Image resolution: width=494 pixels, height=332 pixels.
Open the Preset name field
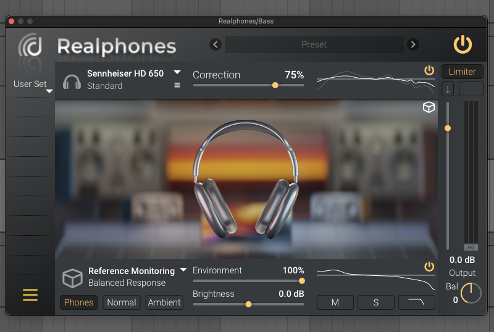tap(314, 44)
